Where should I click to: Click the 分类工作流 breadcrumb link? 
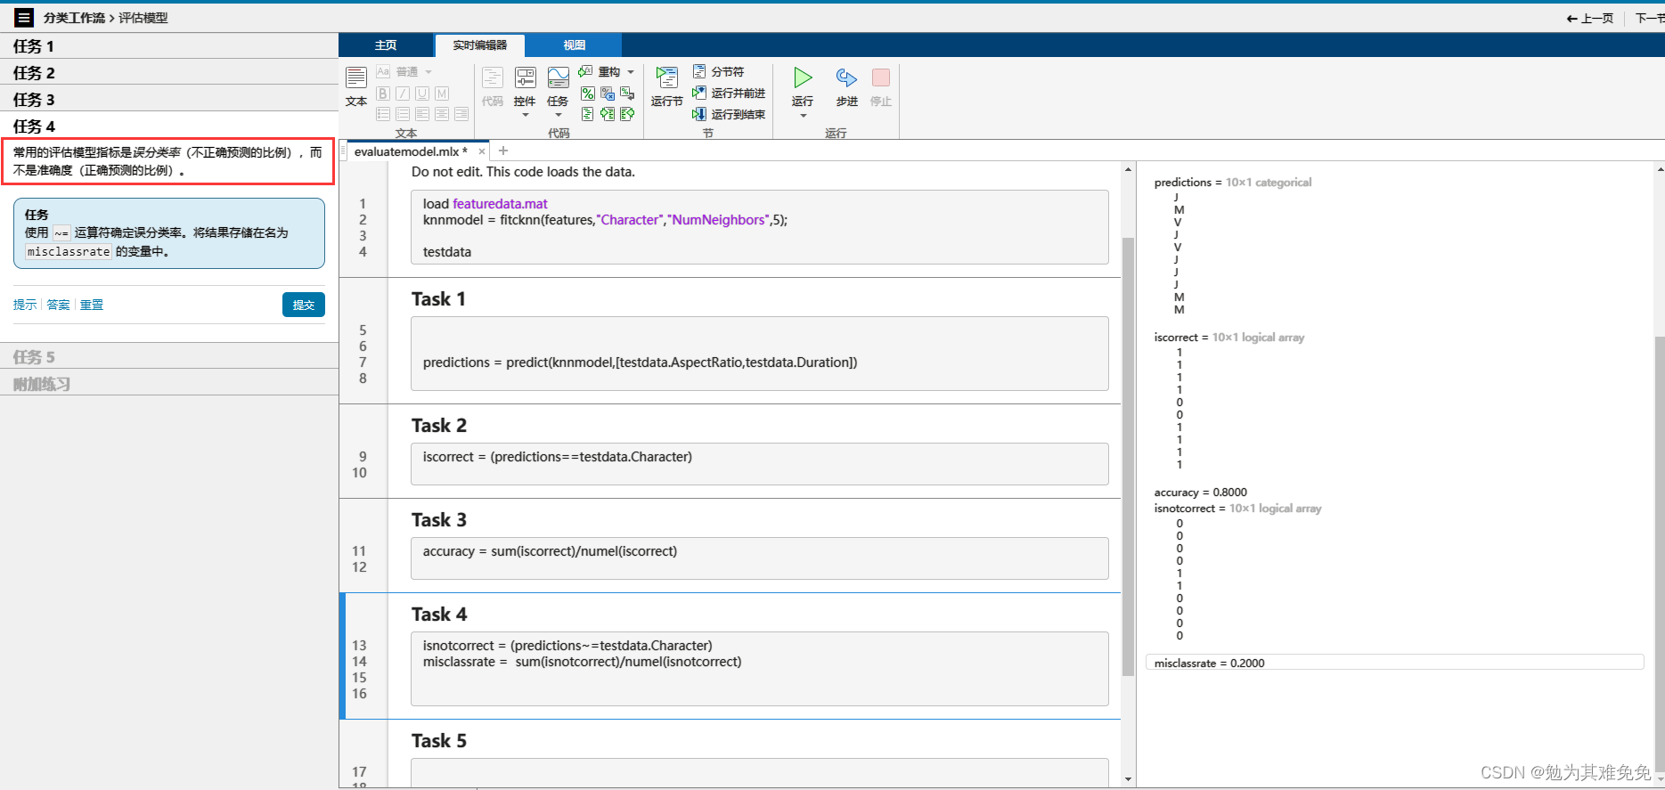[x=74, y=18]
